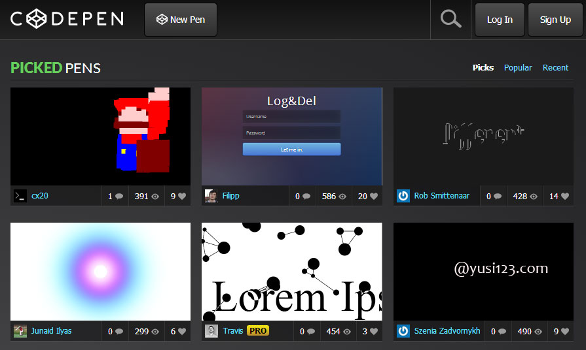Click the Sign Up button
The width and height of the screenshot is (586, 350).
click(555, 20)
